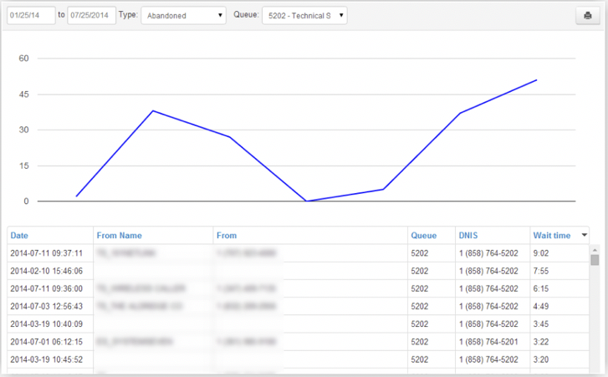Click the 9:02 wait time cell
Viewport: 608px width, 377px height.
click(x=539, y=252)
